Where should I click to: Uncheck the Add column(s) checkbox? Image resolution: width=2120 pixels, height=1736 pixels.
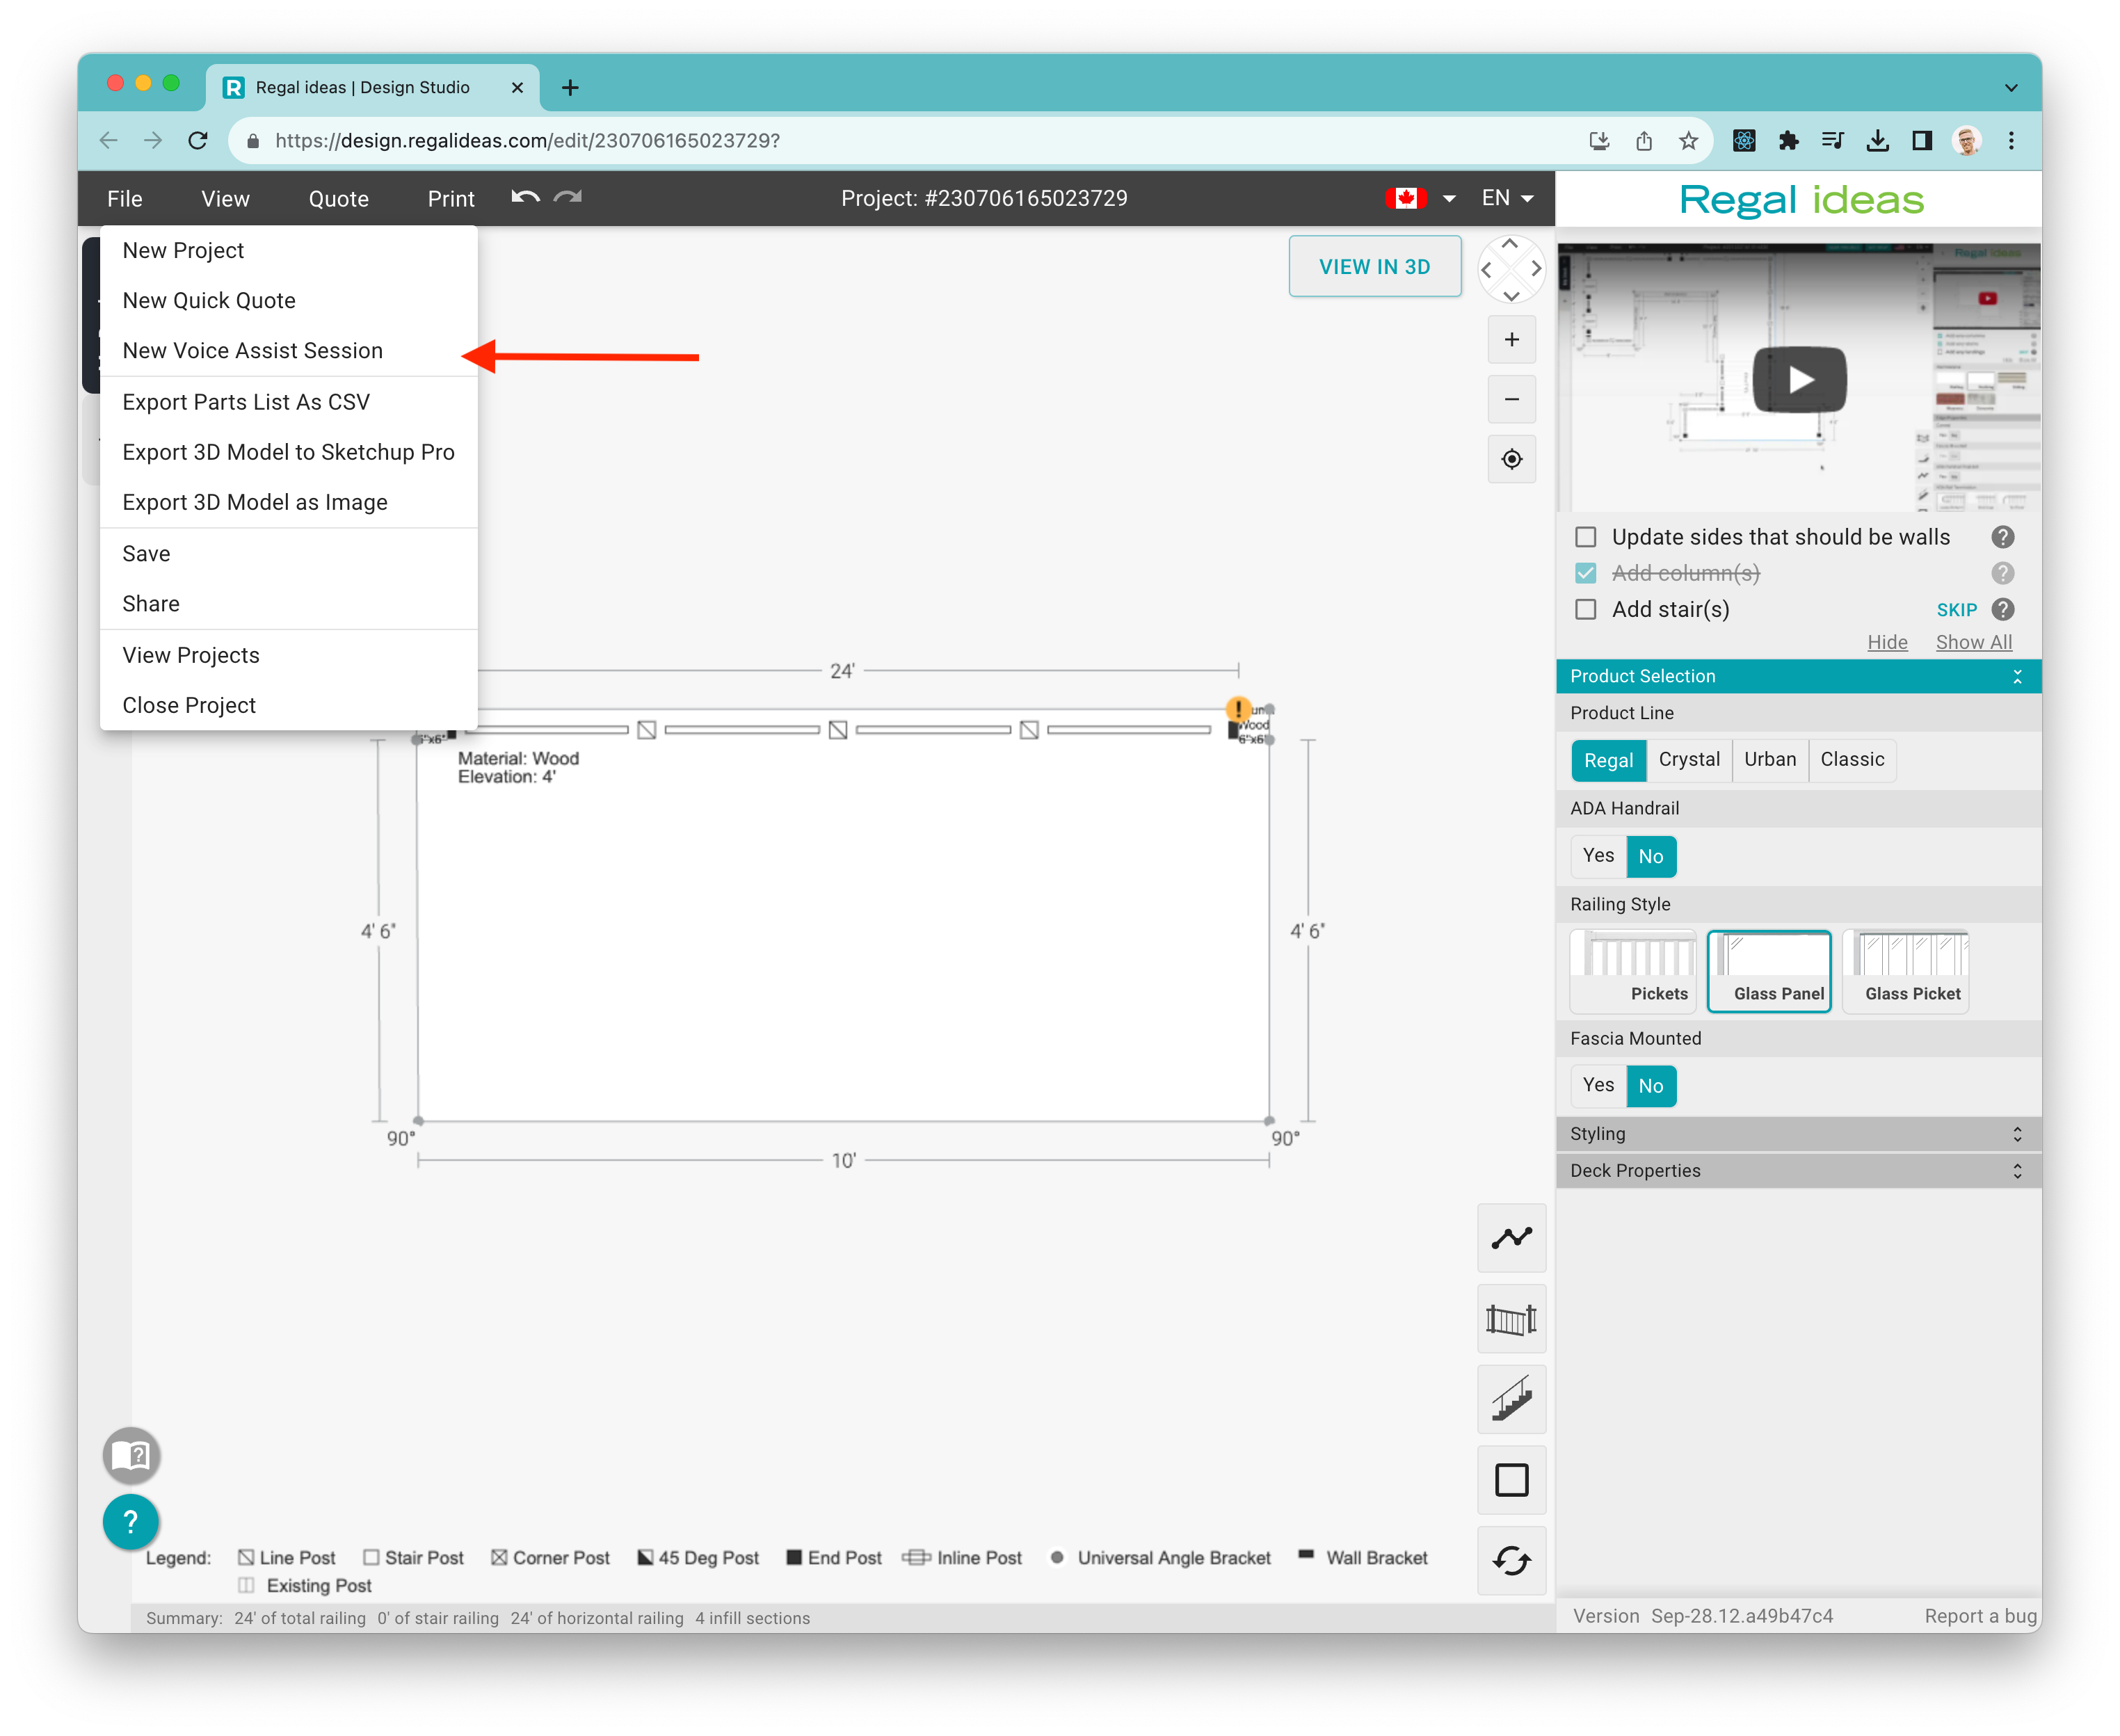click(x=1585, y=573)
